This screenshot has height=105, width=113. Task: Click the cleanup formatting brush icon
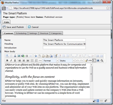click(86, 60)
